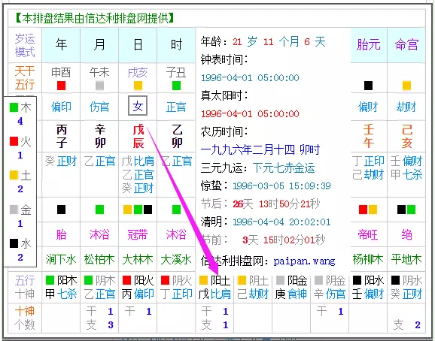The height and width of the screenshot is (341, 435).
Task: Click the boxed 女 gender button
Action: point(138,106)
